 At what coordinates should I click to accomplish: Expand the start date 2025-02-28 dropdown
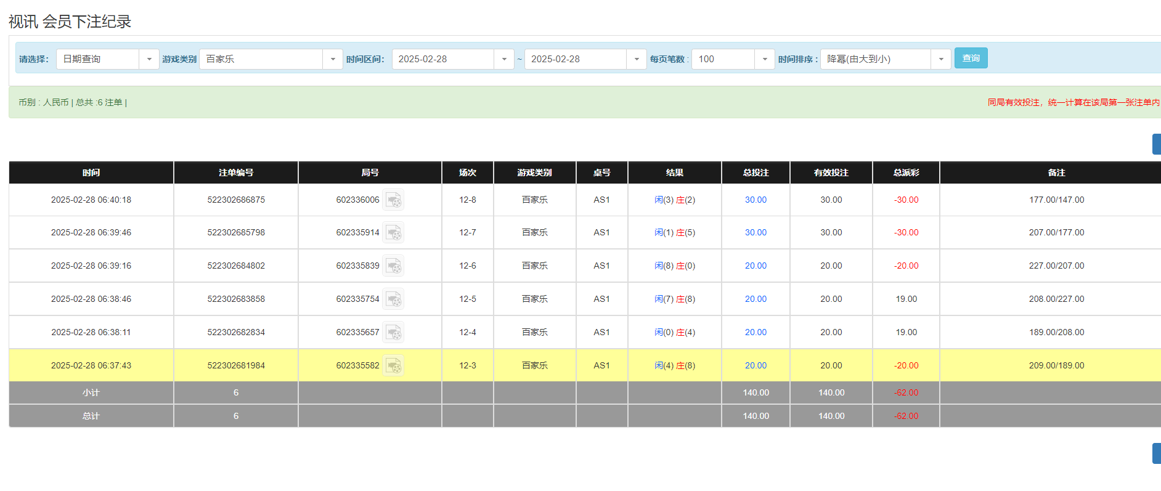[x=503, y=59]
